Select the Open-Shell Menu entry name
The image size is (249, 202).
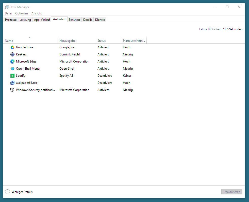click(28, 69)
